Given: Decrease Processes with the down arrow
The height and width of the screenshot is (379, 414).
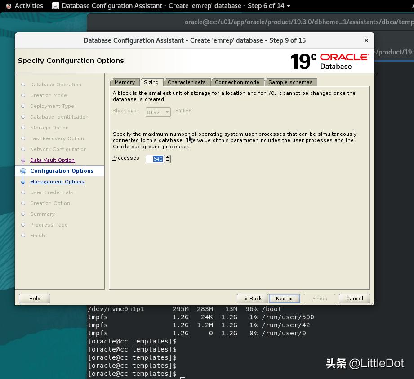Looking at the screenshot, I should point(167,161).
